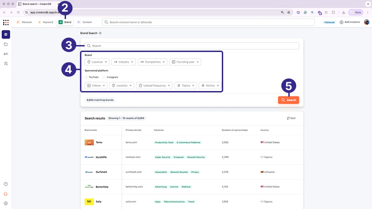Click the 8,664 matching brands label
Screen dimensions: 372x209
coord(100,100)
